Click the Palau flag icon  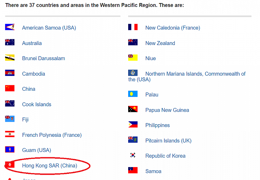tap(133, 94)
